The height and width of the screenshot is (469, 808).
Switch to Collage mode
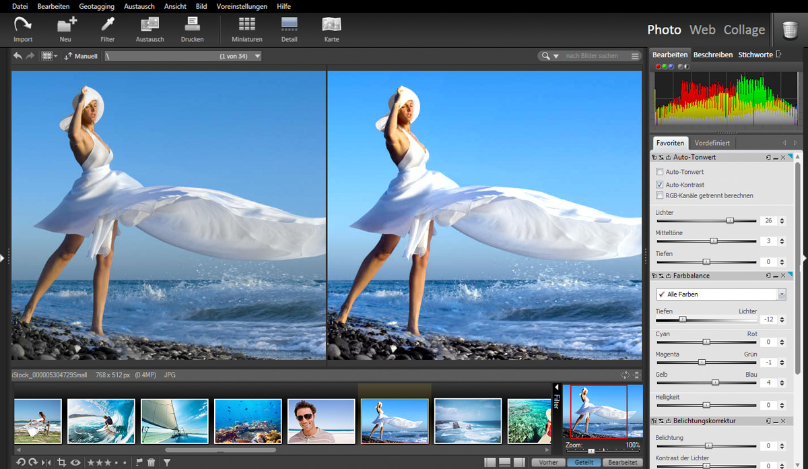click(x=744, y=30)
